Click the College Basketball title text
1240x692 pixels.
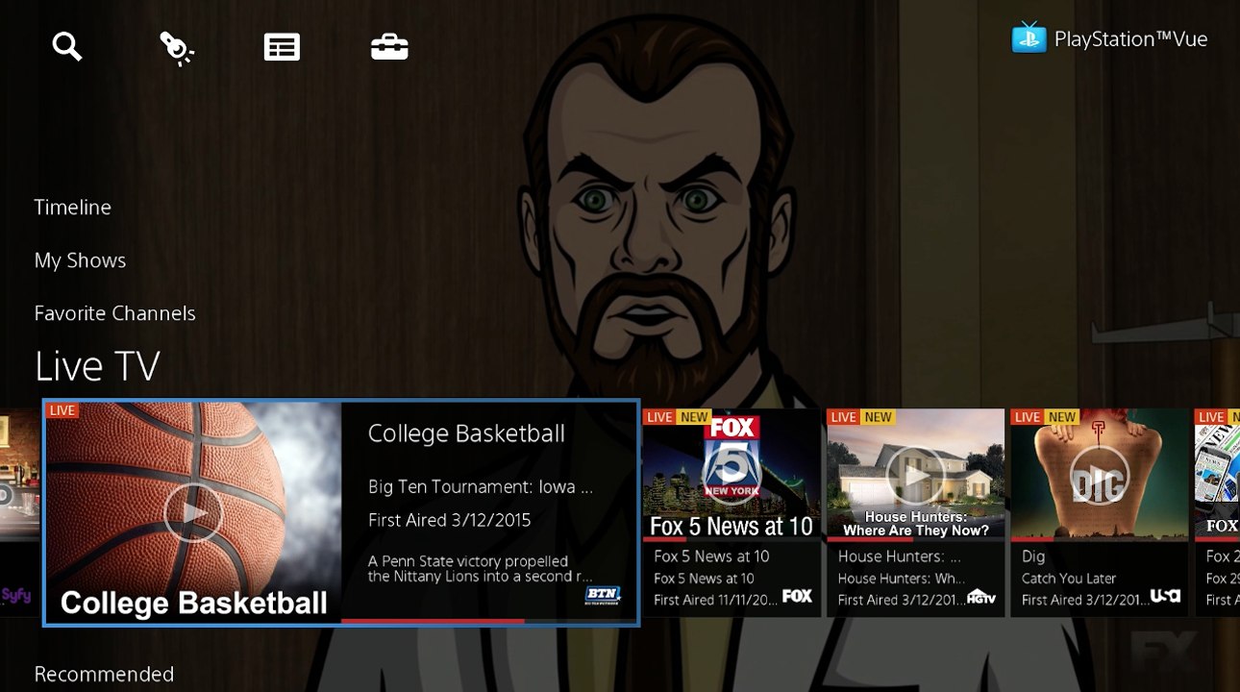click(x=466, y=433)
